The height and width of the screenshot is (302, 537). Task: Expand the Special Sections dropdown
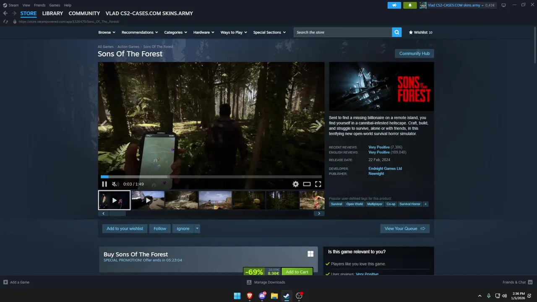pyautogui.click(x=269, y=32)
